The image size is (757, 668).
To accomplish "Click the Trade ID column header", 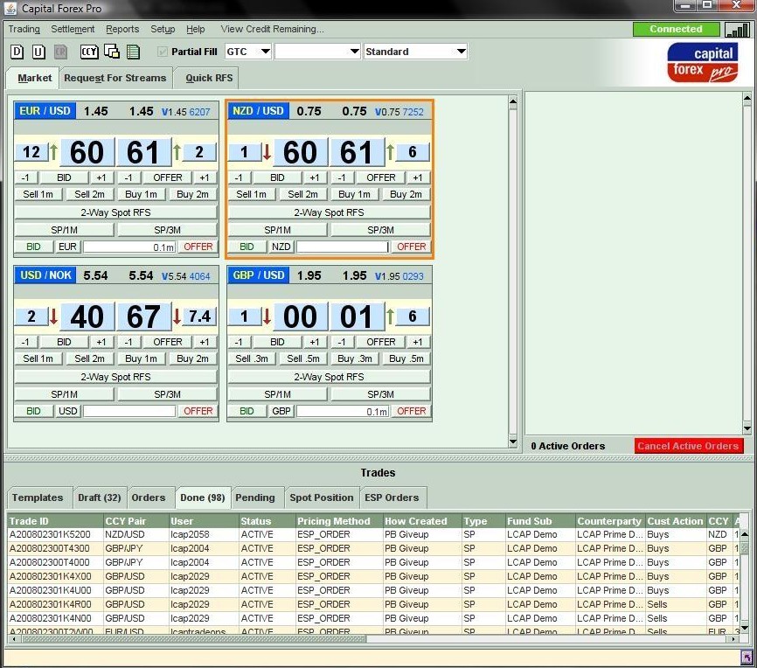I will 55,521.
